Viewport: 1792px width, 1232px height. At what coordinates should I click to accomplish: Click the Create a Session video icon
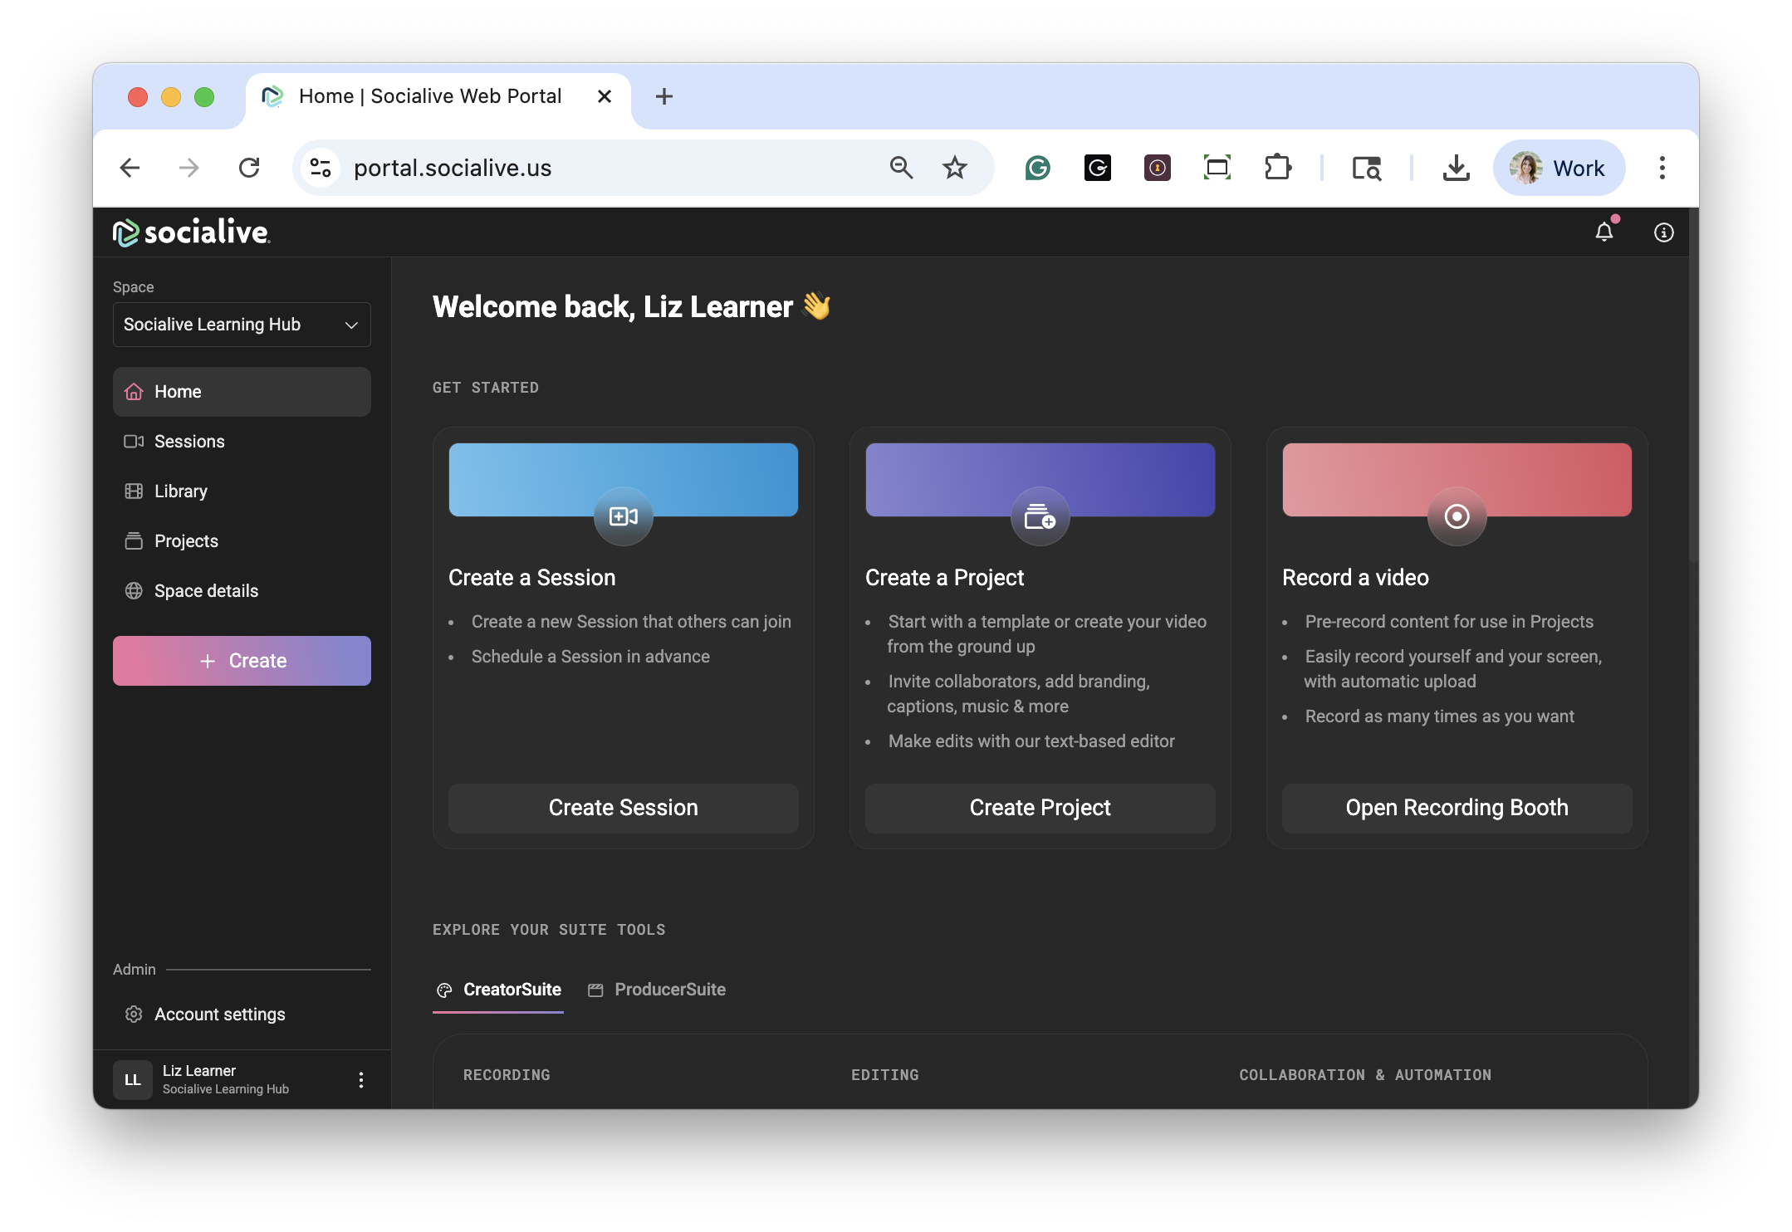click(623, 516)
